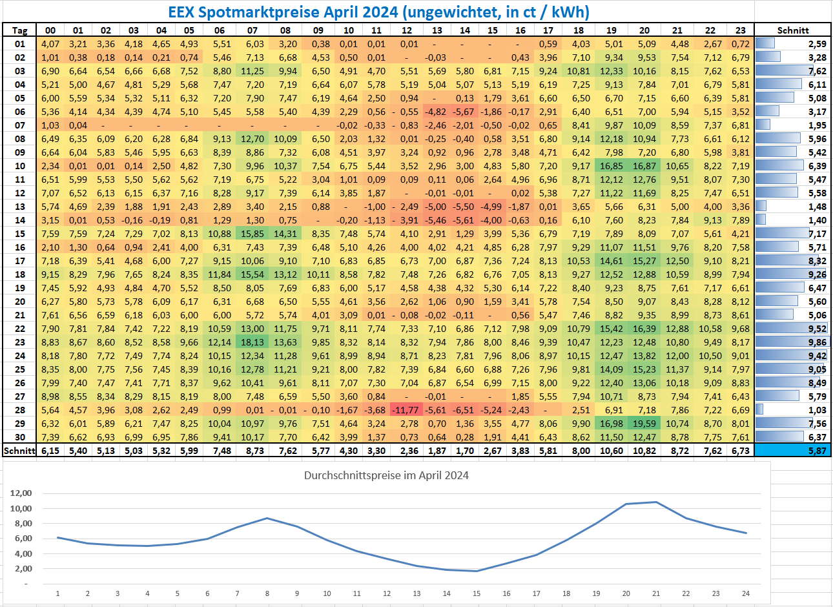The image size is (833, 607).
Task: Select the 'Schnitt' row label at bottom left
Action: coord(20,451)
